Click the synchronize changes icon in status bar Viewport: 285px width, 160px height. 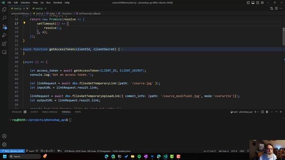coord(37,151)
